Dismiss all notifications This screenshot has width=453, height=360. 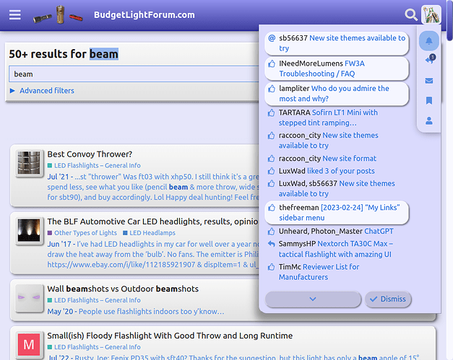(388, 299)
